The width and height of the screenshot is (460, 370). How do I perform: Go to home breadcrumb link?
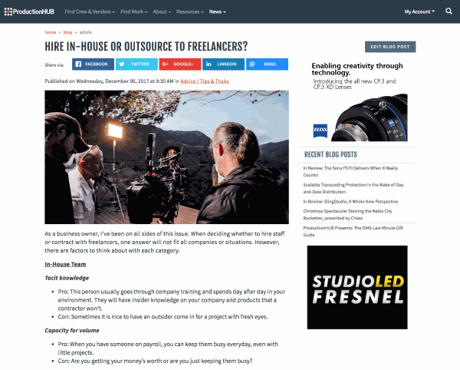pos(50,32)
